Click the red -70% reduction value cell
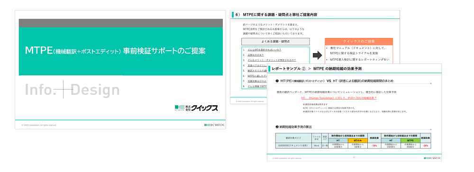 pyautogui.click(x=374, y=145)
